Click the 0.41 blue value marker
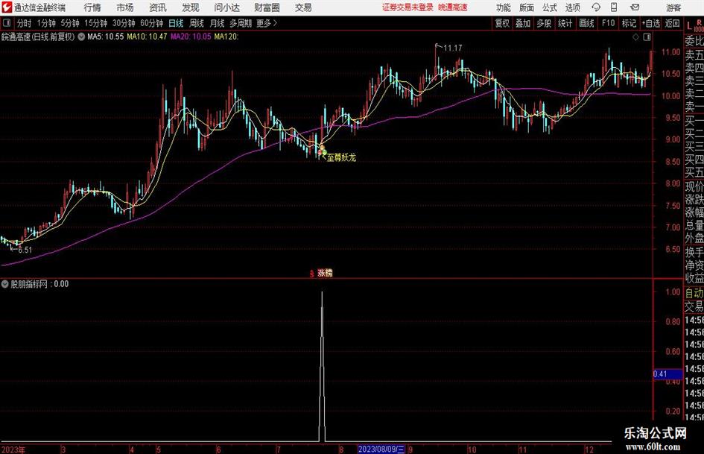Viewport: 704px width, 454px height. (x=667, y=374)
